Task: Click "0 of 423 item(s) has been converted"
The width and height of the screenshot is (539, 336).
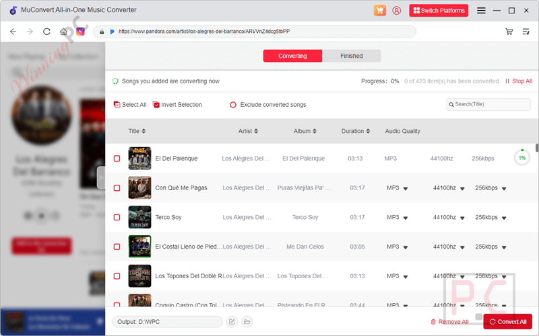Action: 451,81
